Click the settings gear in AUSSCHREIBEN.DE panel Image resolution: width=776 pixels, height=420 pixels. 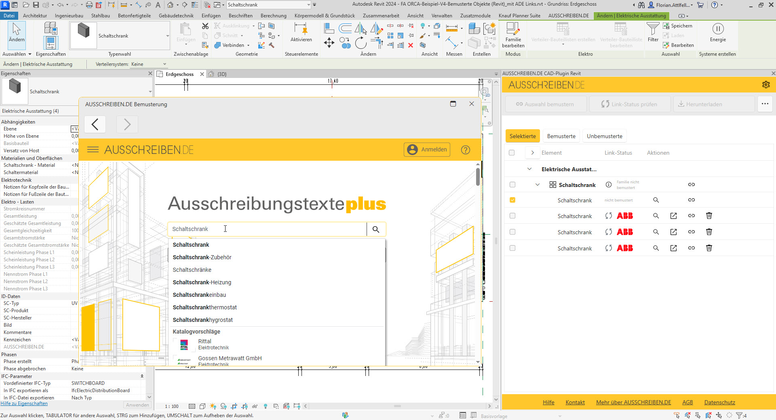coord(765,85)
